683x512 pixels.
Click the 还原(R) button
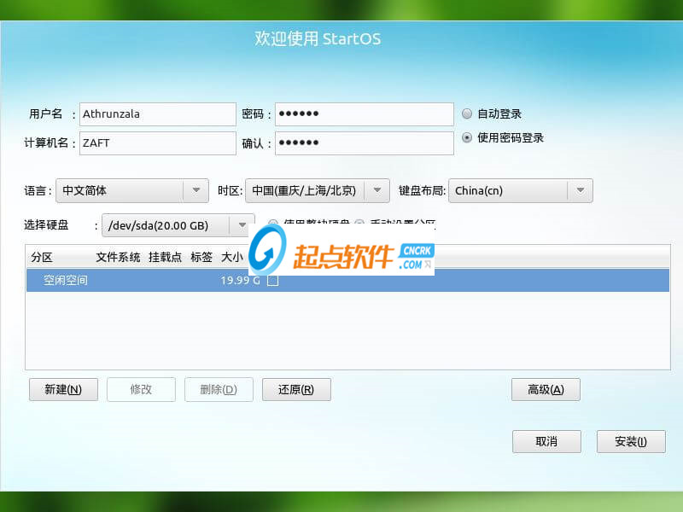[x=296, y=389]
